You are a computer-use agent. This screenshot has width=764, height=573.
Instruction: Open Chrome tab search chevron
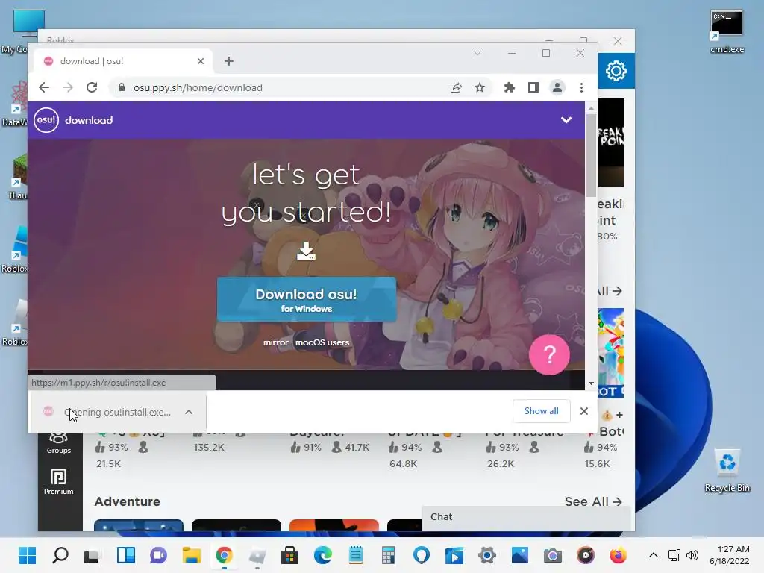(477, 53)
